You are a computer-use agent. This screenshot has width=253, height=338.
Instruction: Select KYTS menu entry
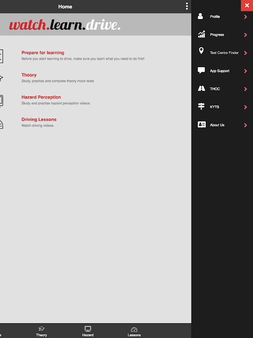pos(215,107)
